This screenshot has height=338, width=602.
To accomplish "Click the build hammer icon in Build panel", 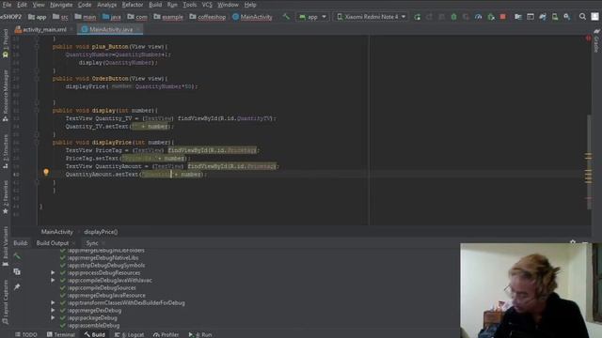I will (17, 256).
